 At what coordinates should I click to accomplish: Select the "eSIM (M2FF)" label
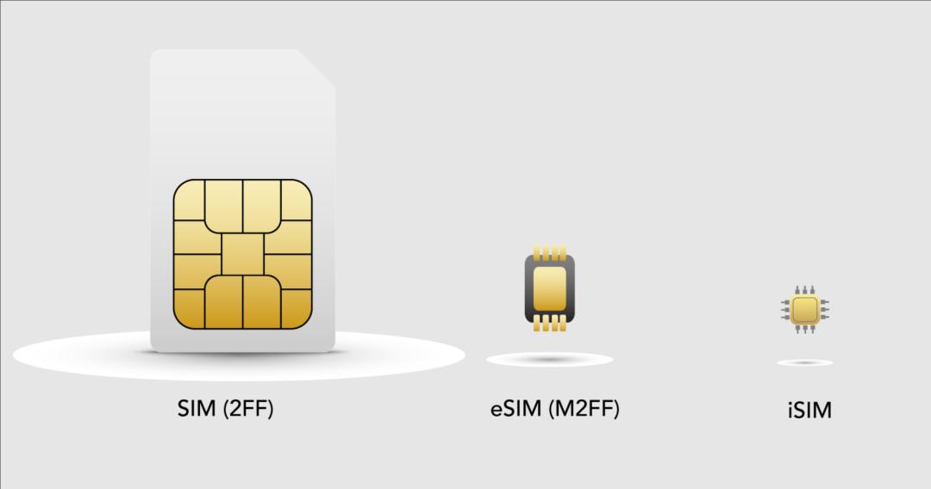tap(554, 408)
